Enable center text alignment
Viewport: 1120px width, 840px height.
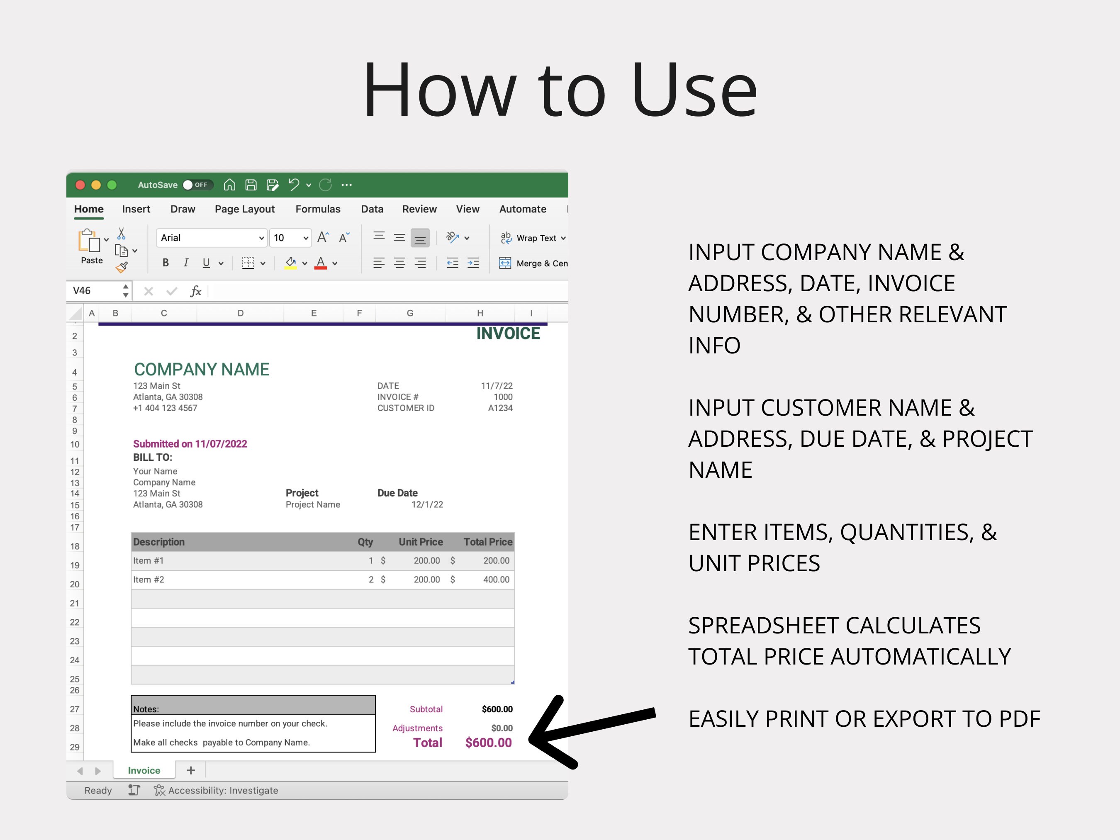pyautogui.click(x=399, y=263)
